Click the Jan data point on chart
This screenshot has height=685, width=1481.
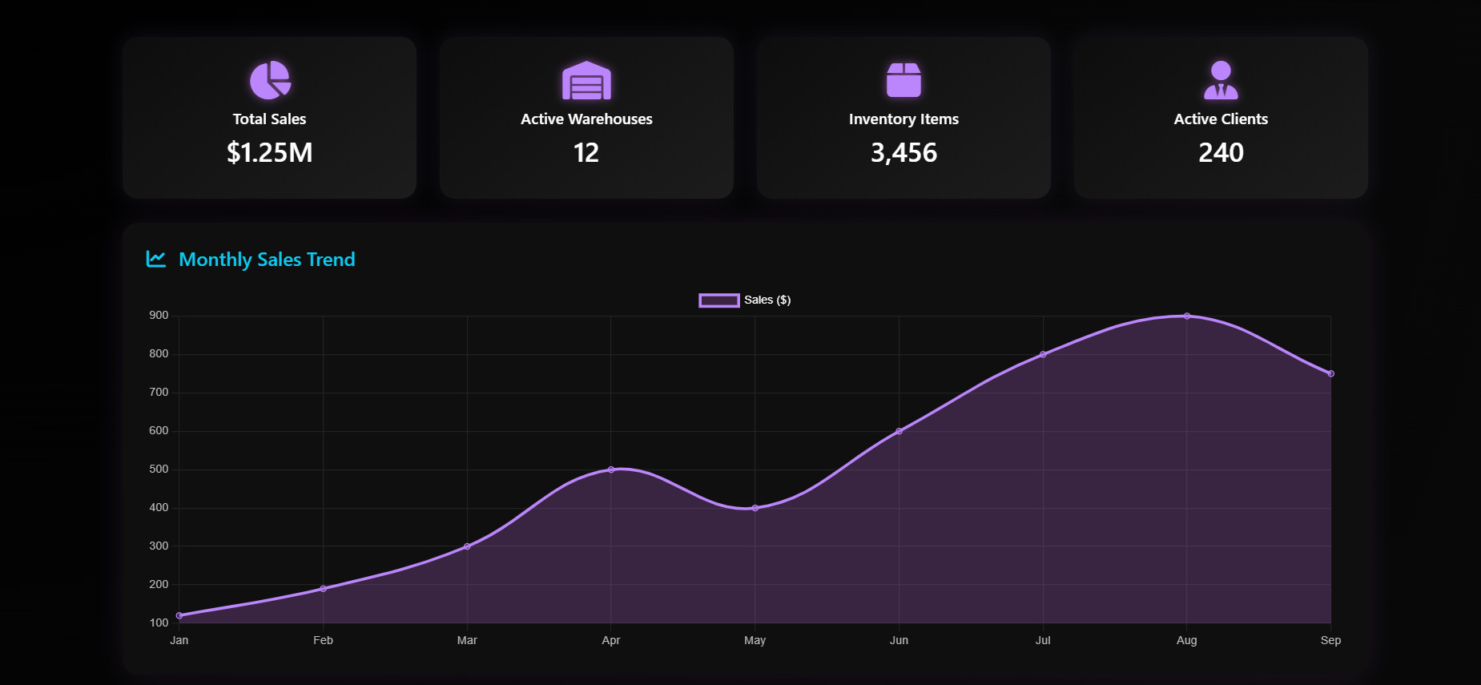coord(179,615)
